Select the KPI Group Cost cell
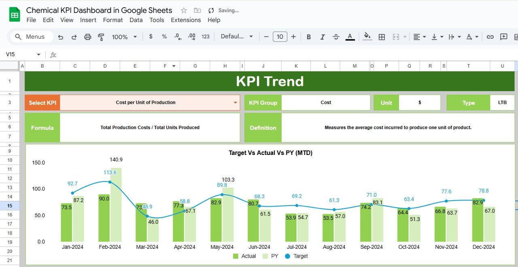518x267 pixels. pos(326,103)
